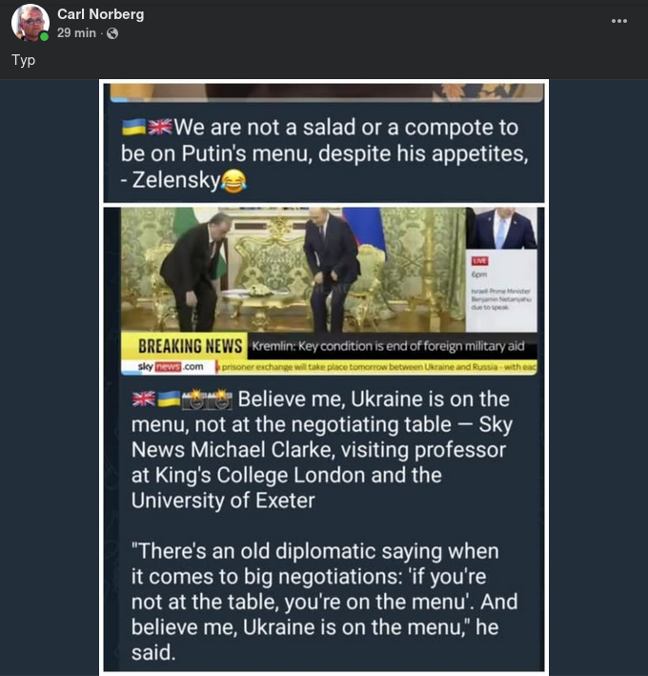Click the globe public-audience icon
The image size is (648, 676).
point(112,33)
